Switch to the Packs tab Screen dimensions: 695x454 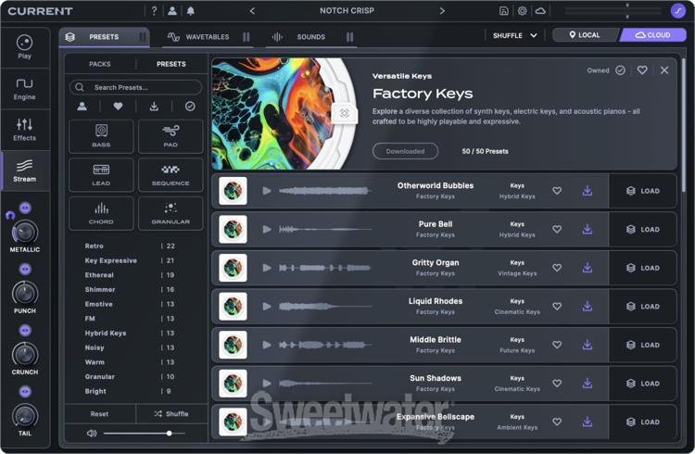pos(99,64)
